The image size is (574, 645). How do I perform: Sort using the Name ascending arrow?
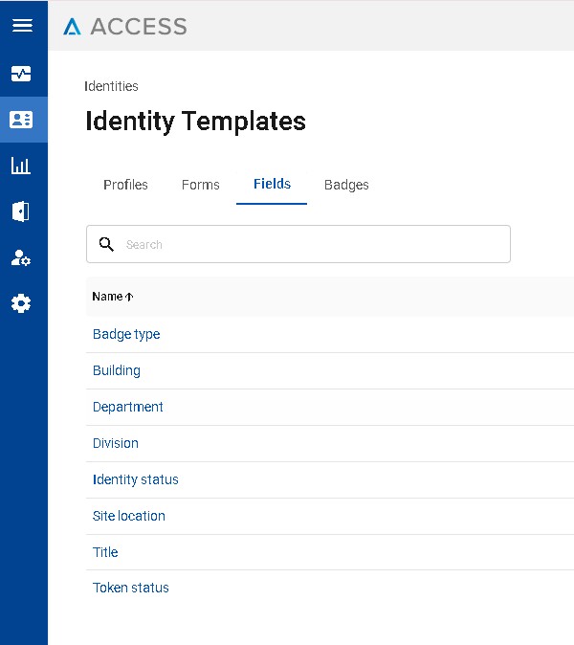click(x=129, y=297)
